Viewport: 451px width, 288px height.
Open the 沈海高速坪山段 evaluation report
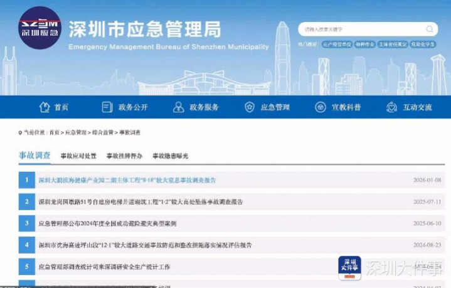click(146, 245)
